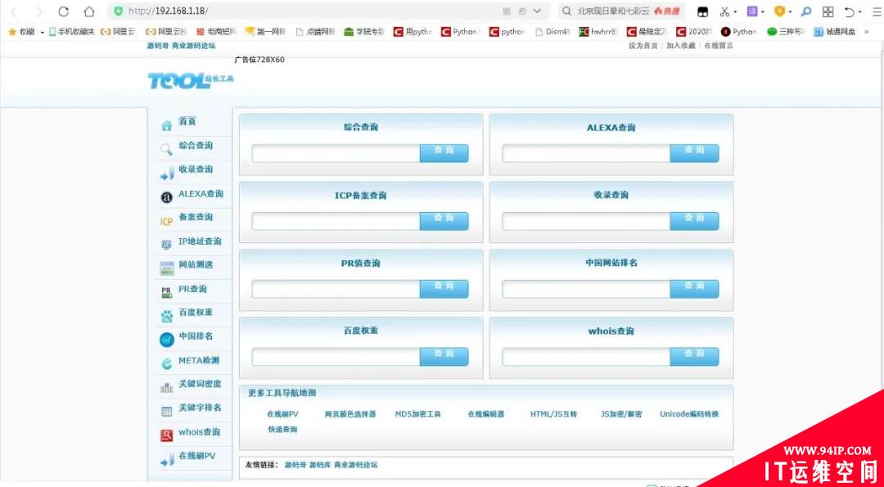Open the 电商矩阵 bookmark
The image size is (884, 487).
point(215,32)
